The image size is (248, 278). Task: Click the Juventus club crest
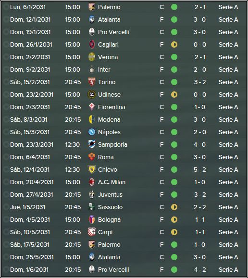click(92, 194)
